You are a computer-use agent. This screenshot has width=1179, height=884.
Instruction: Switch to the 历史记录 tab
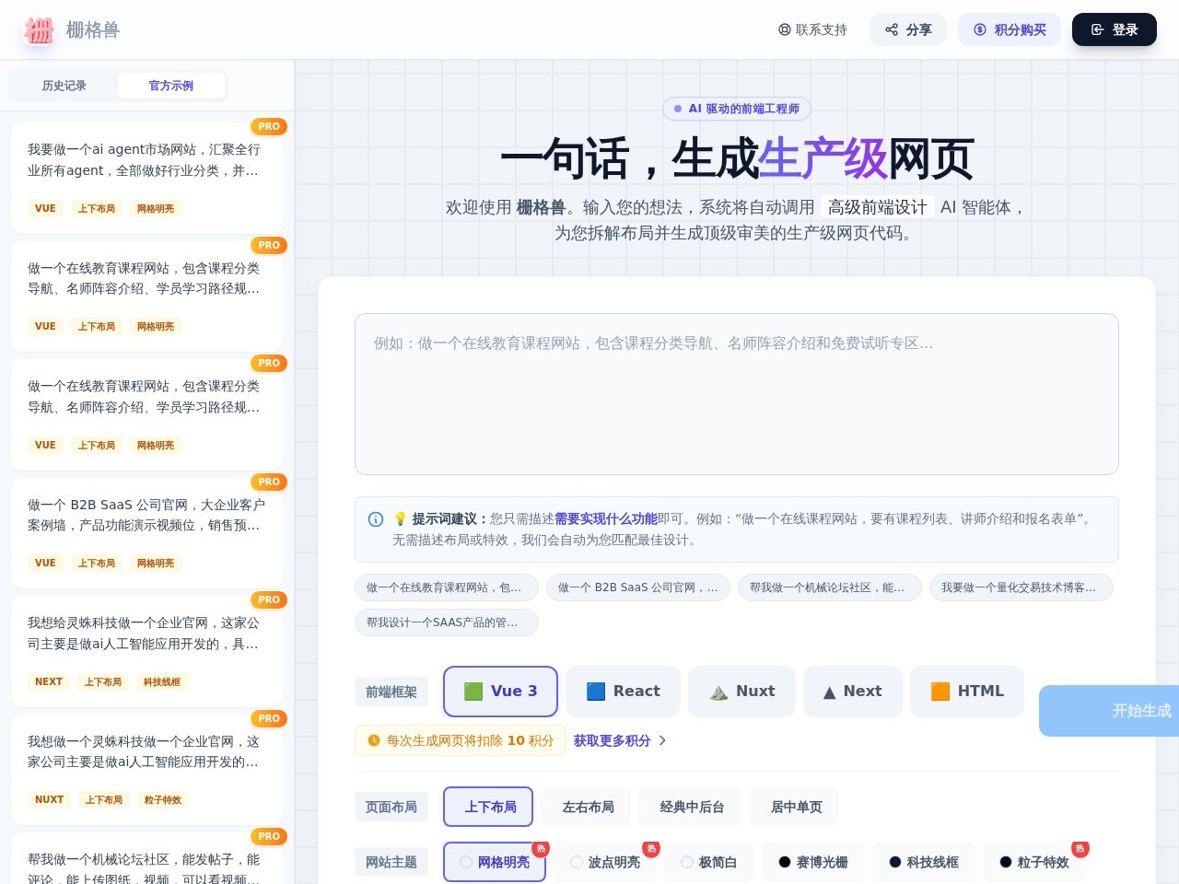point(64,86)
